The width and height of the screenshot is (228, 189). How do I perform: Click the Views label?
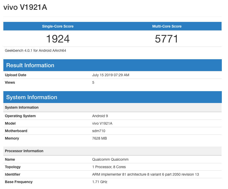coord(10,82)
